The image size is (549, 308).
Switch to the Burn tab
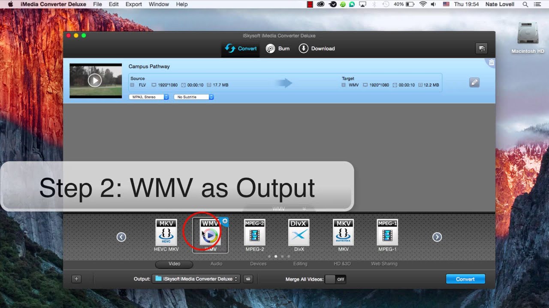coord(278,48)
